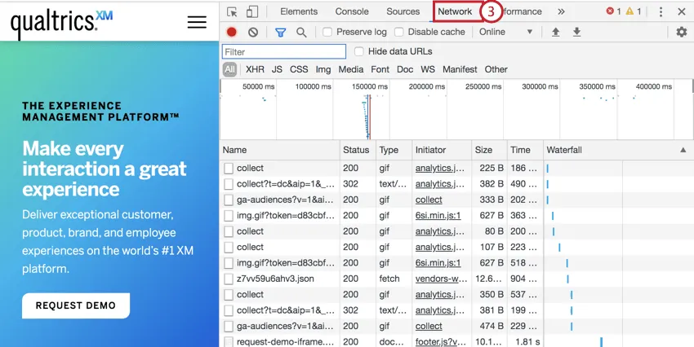Filter requests by Img
Image resolution: width=694 pixels, height=347 pixels.
(x=323, y=69)
